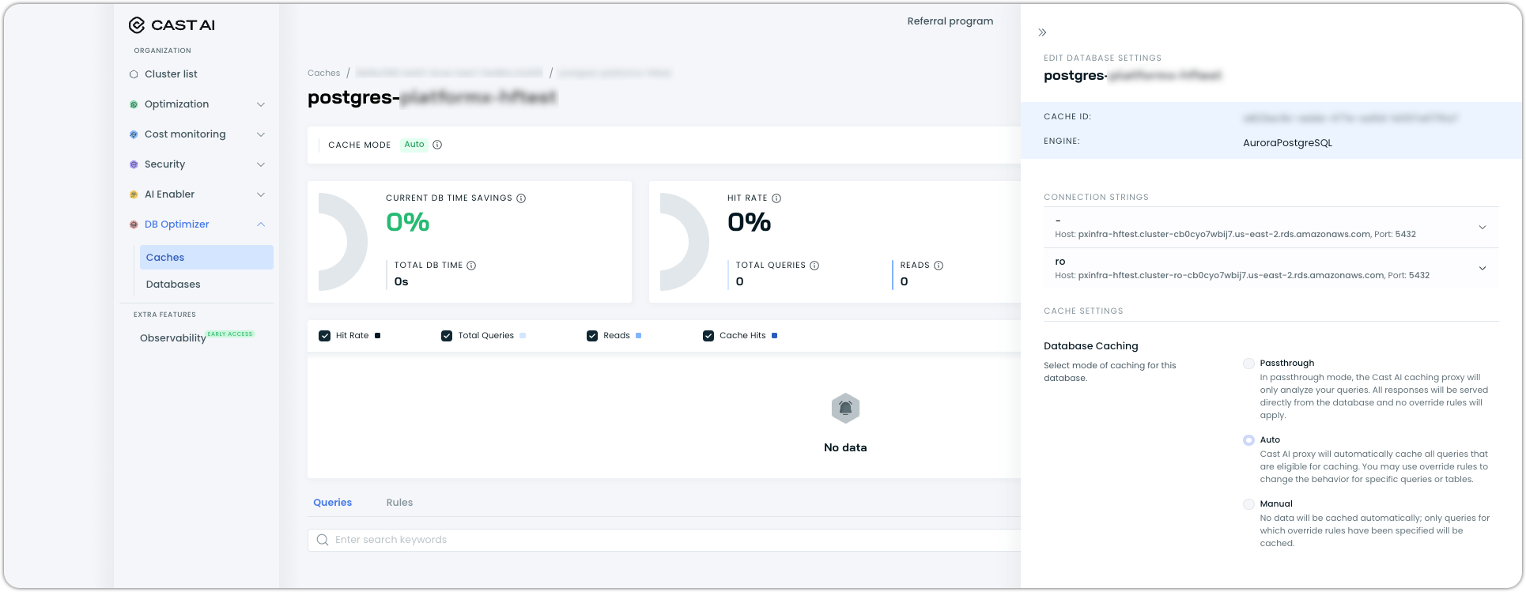Click the Total Queries info icon
This screenshot has width=1526, height=592.
[x=814, y=266]
